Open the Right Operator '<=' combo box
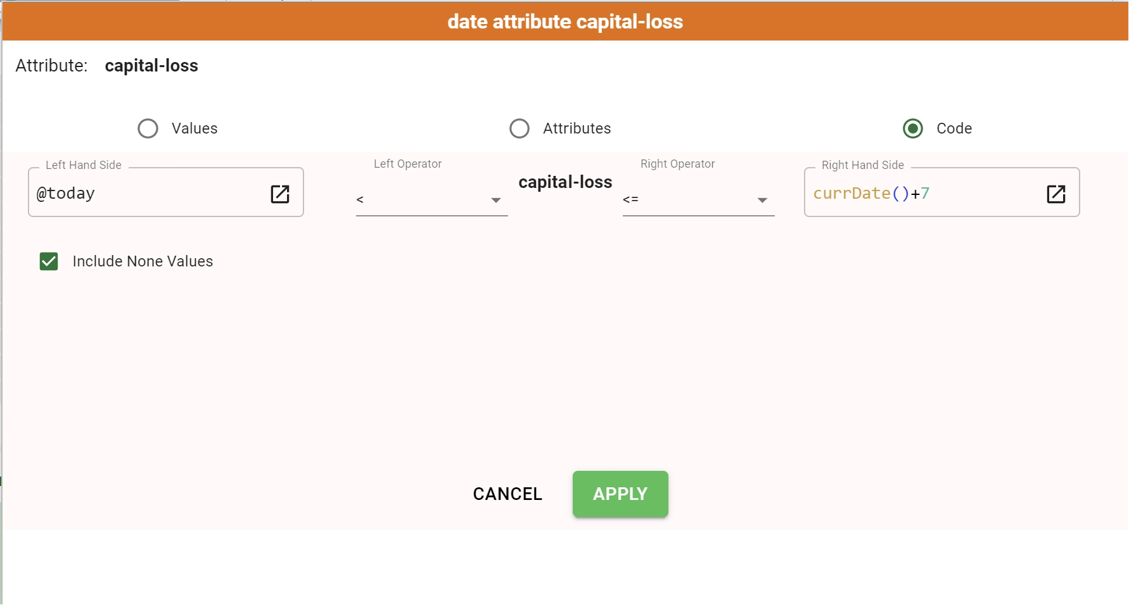This screenshot has height=605, width=1129. point(699,200)
